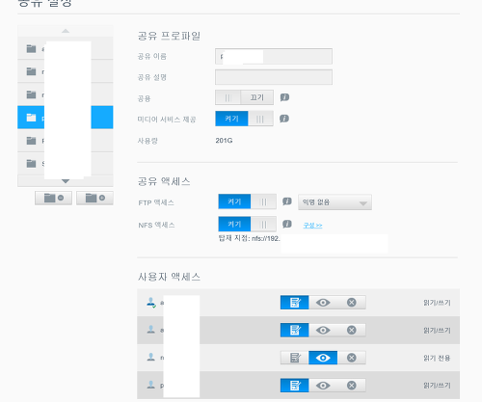The width and height of the screenshot is (482, 402).
Task: Toggle the NFS 액세스 switch
Action: [247, 224]
